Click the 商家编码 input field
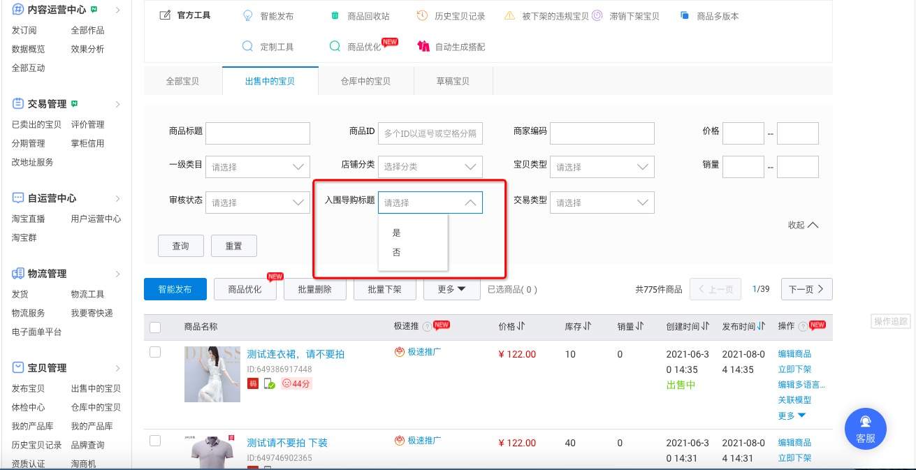 point(602,133)
